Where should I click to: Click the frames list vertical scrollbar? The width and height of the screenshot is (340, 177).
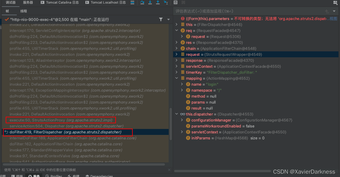(171, 124)
